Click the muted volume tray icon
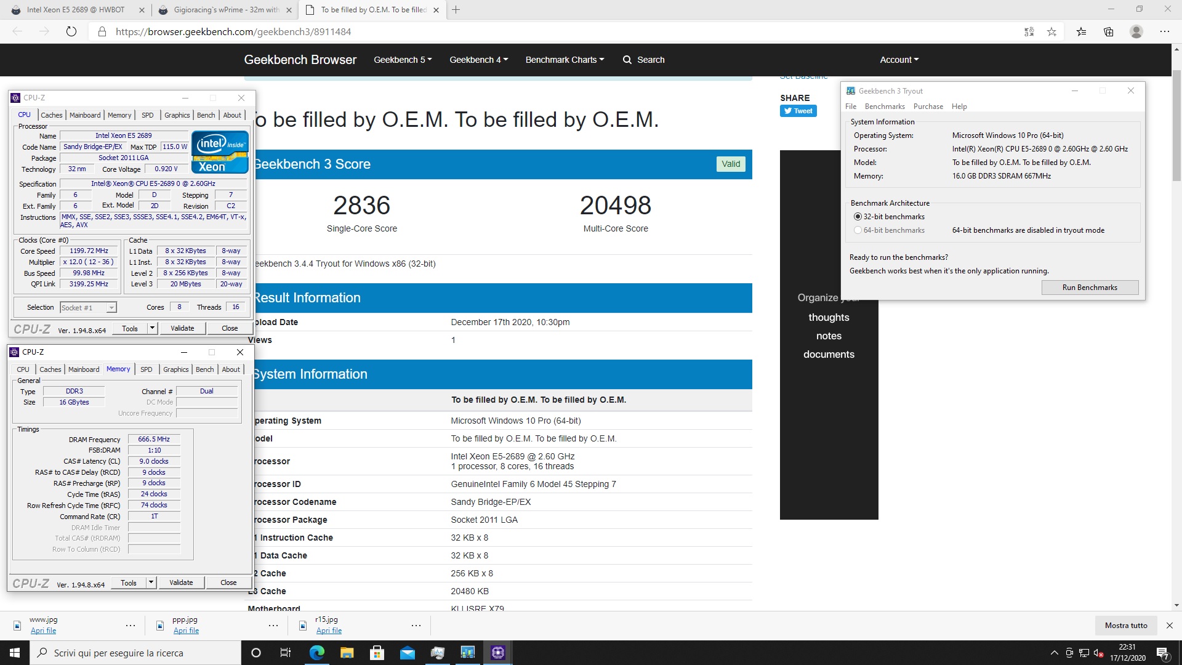1182x665 pixels. tap(1099, 653)
